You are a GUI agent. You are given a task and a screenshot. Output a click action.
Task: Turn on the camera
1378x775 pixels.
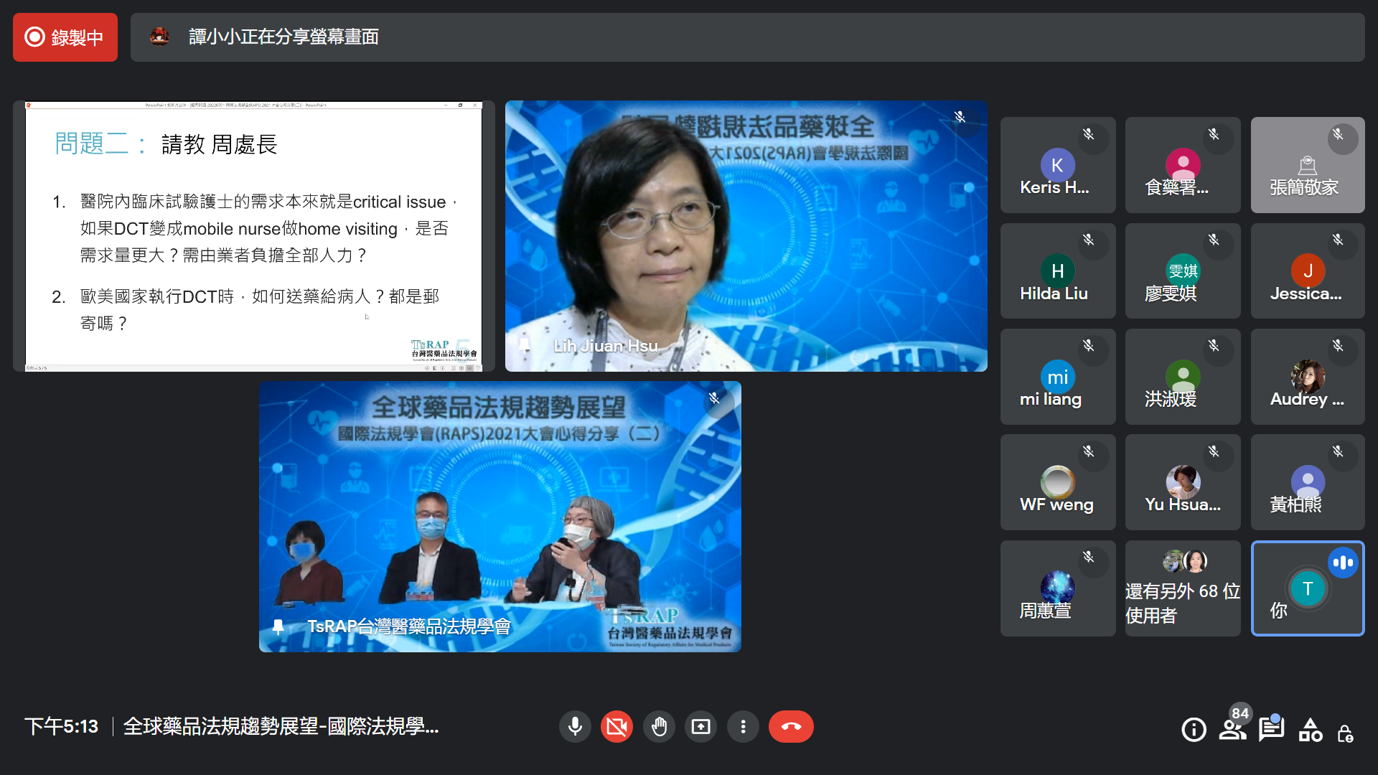pyautogui.click(x=617, y=727)
